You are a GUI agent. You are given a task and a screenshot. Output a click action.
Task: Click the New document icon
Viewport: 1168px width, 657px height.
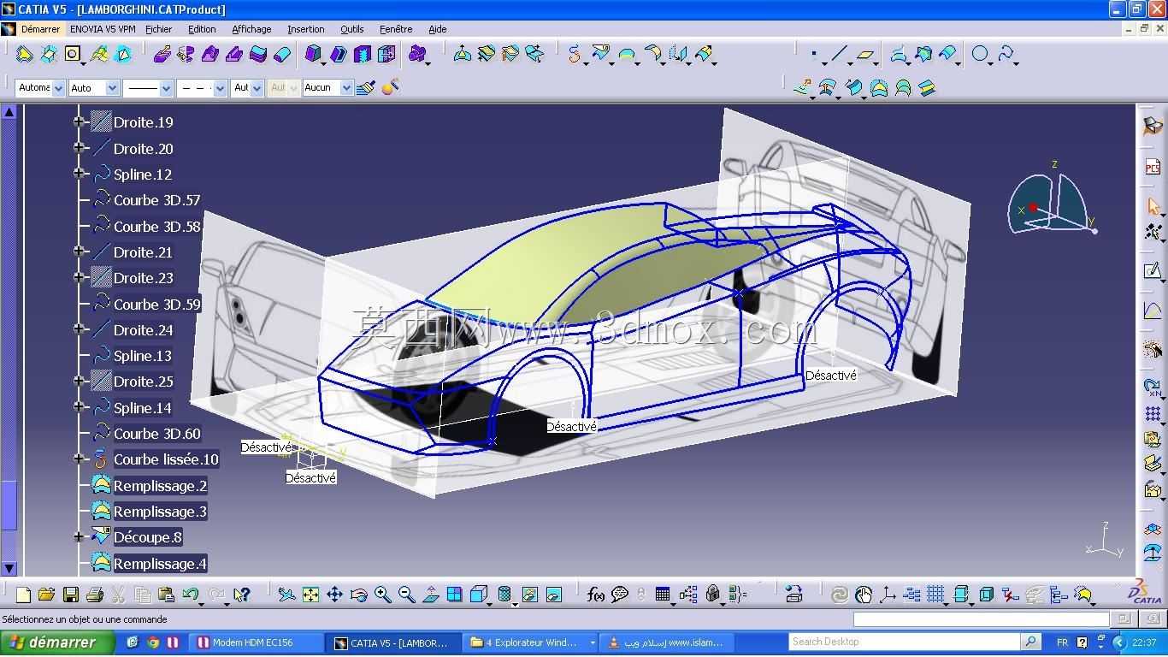(23, 595)
